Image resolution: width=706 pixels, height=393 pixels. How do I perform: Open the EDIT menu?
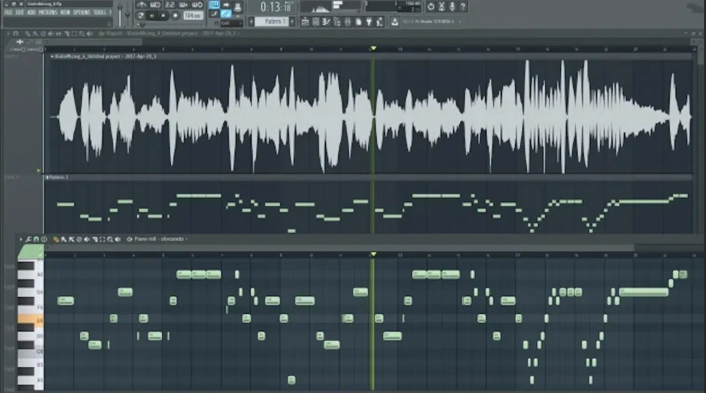pos(20,12)
